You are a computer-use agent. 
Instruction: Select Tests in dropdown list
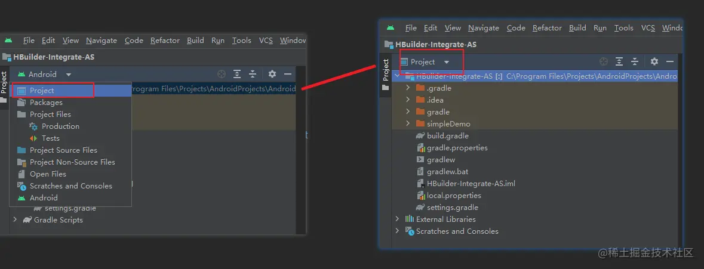click(x=70, y=138)
